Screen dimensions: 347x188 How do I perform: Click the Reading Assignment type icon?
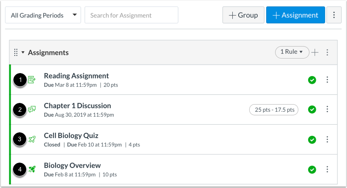32,80
